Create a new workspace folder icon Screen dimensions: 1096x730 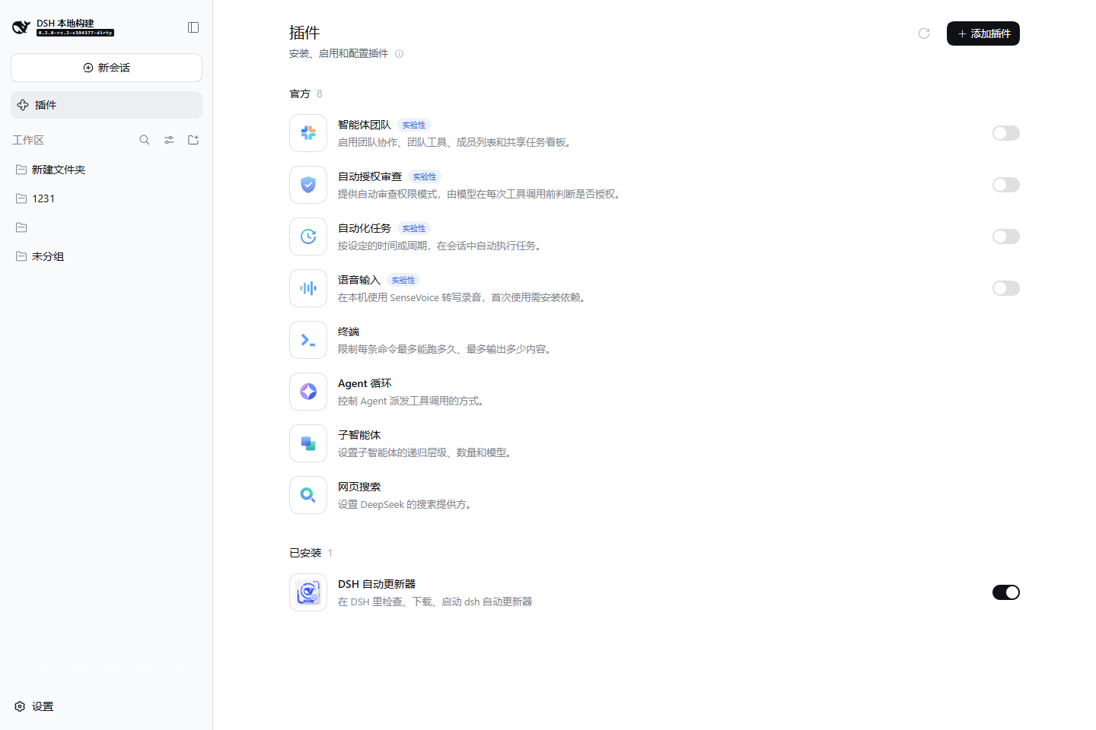pyautogui.click(x=193, y=140)
